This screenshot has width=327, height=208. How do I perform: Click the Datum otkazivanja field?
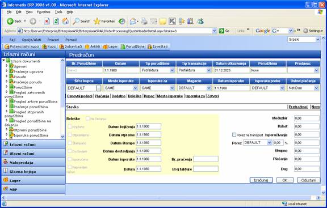(231, 70)
